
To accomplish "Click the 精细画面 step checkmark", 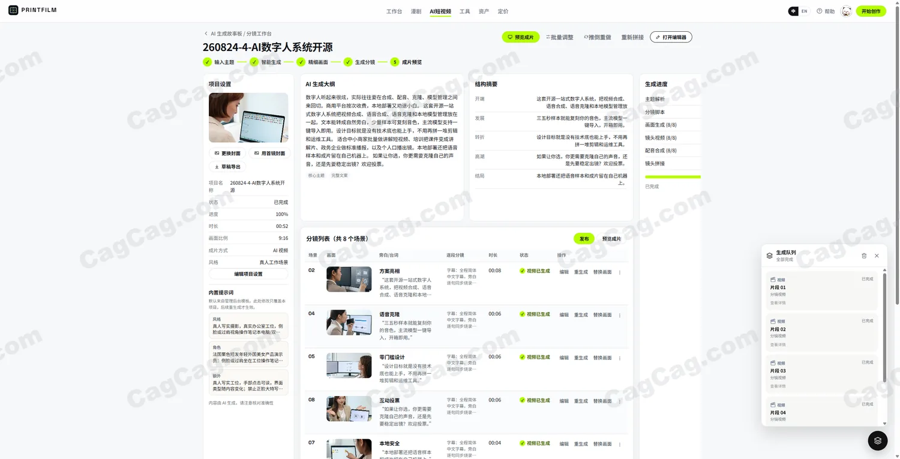I will coord(301,62).
